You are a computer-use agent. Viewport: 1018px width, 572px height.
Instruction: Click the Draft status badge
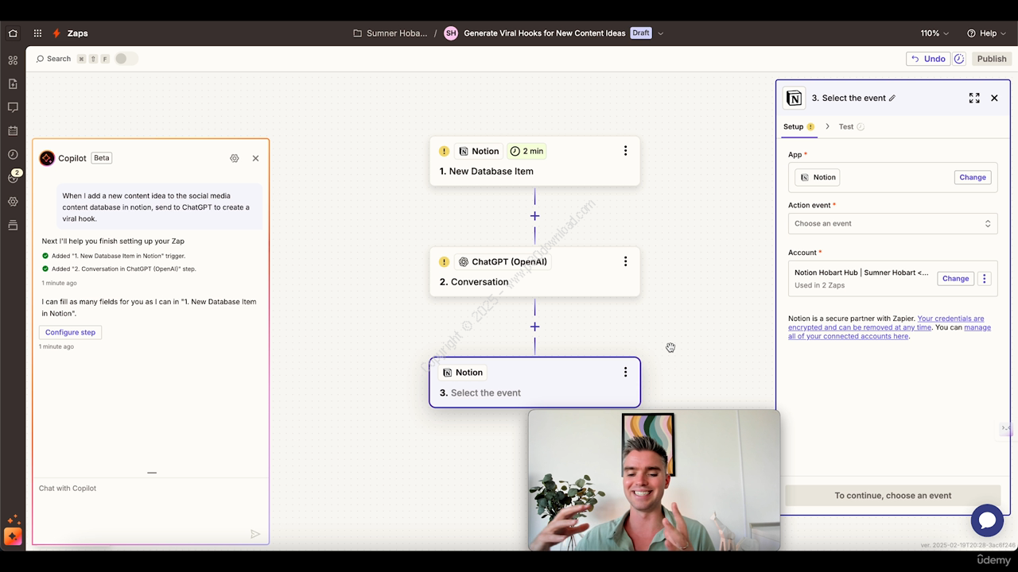pos(641,33)
